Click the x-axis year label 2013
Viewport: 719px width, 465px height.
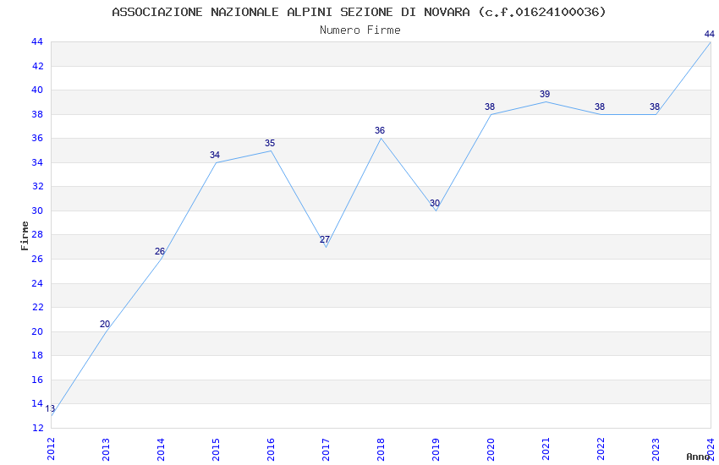(x=106, y=449)
